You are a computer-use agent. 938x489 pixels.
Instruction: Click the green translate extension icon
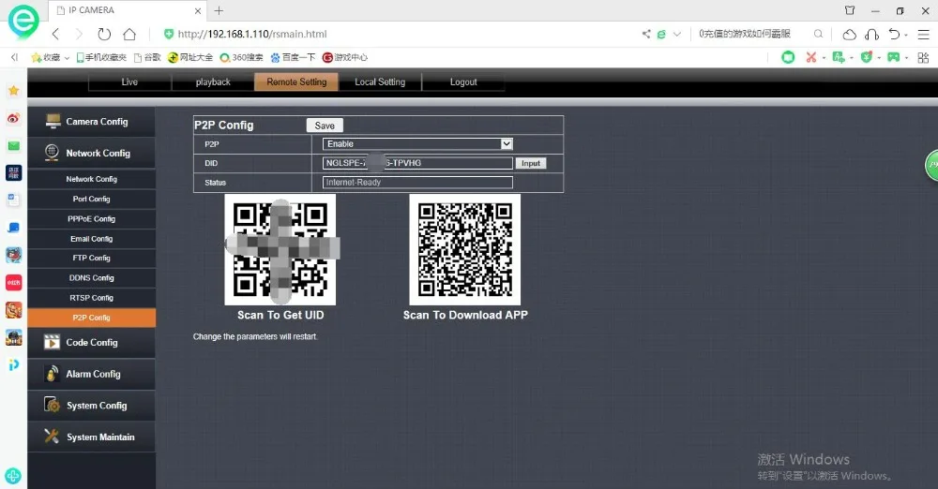tap(838, 57)
